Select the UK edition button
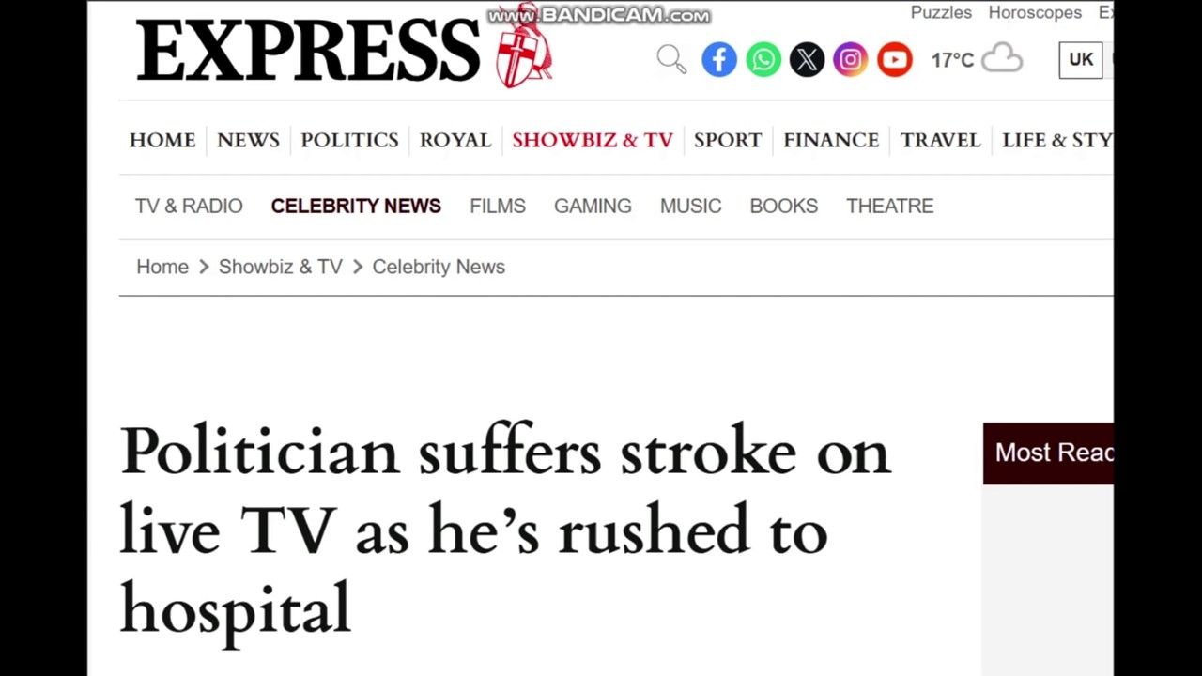The width and height of the screenshot is (1202, 676). (1081, 60)
